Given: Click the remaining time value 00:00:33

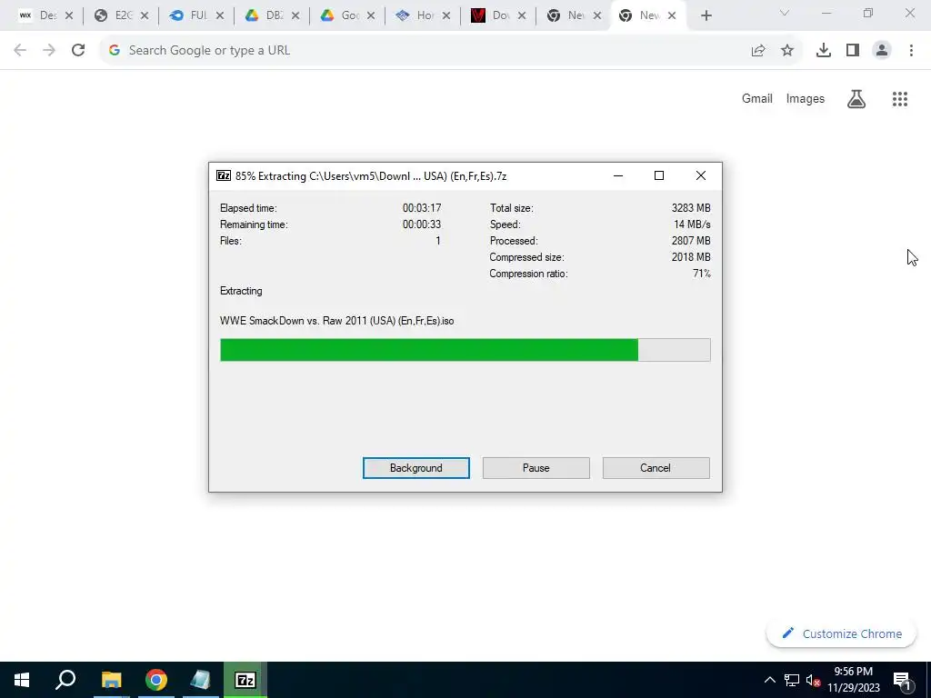Looking at the screenshot, I should point(422,224).
